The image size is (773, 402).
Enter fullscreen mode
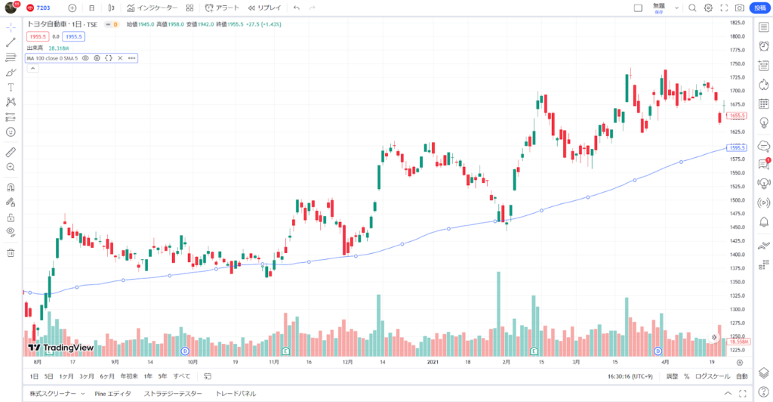[x=724, y=8]
